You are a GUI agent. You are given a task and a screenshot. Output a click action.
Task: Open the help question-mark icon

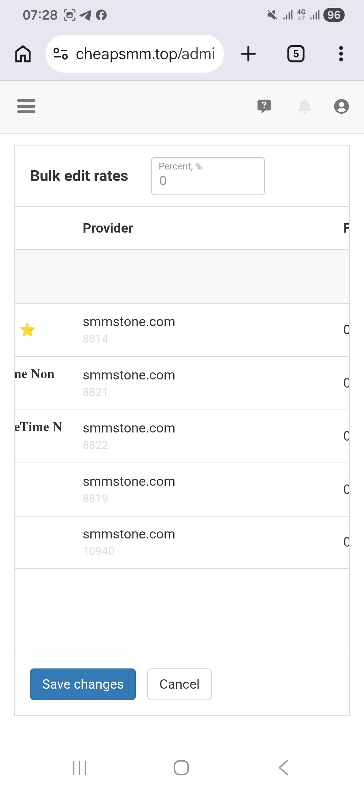pyautogui.click(x=264, y=106)
